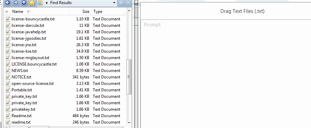Click the blue Back arrow icon
Image resolution: width=311 pixels, height=128 pixels.
pyautogui.click(x=7, y=3)
